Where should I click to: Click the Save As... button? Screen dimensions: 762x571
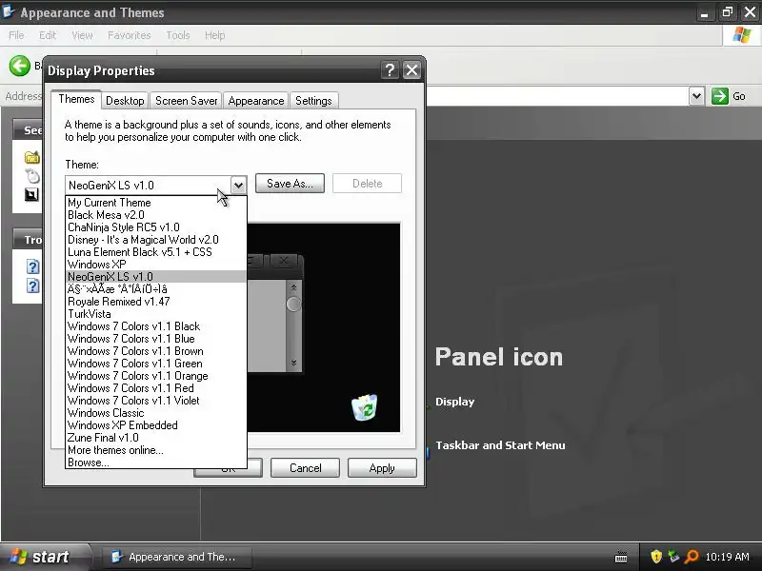point(290,184)
